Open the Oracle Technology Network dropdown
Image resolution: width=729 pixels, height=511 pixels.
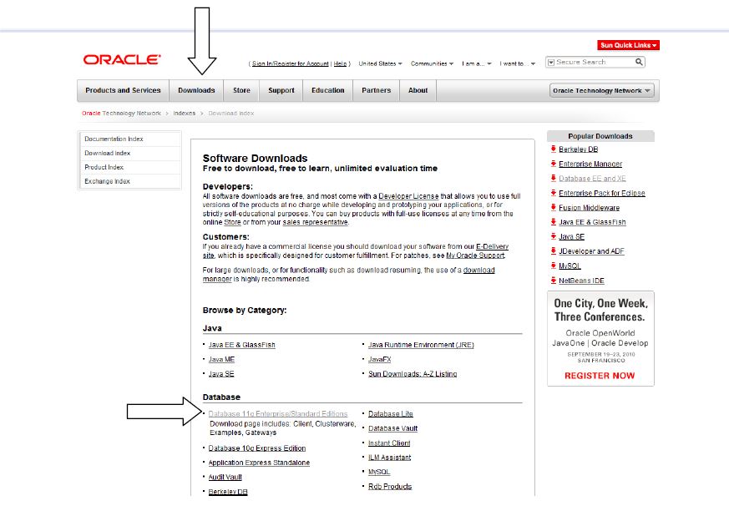pyautogui.click(x=601, y=91)
